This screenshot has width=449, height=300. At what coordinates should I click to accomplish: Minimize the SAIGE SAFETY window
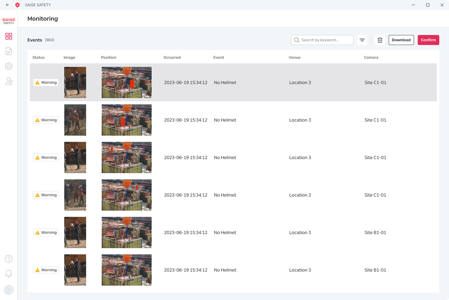pyautogui.click(x=413, y=5)
